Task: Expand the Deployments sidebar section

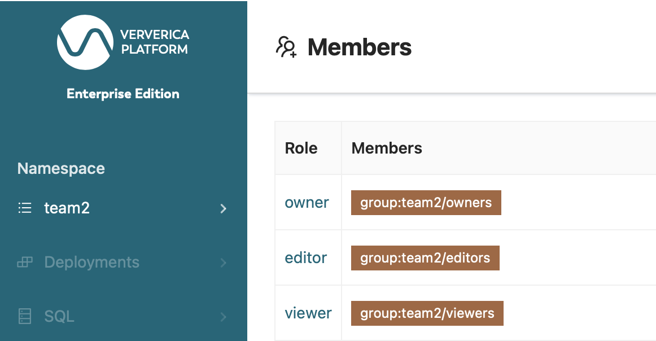Action: [223, 263]
